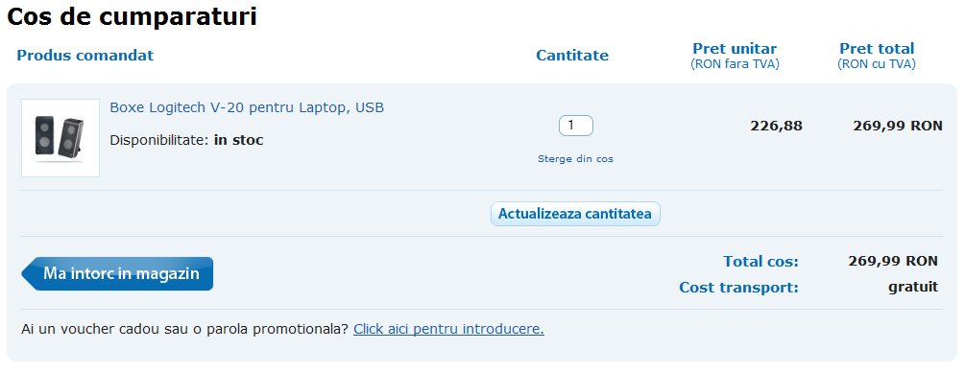The image size is (965, 373).
Task: Go back with Ma intorc in magazin
Action: (117, 273)
